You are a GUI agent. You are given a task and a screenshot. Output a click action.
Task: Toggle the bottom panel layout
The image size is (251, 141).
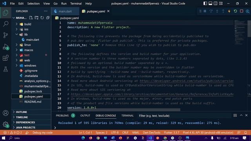click(x=210, y=4)
